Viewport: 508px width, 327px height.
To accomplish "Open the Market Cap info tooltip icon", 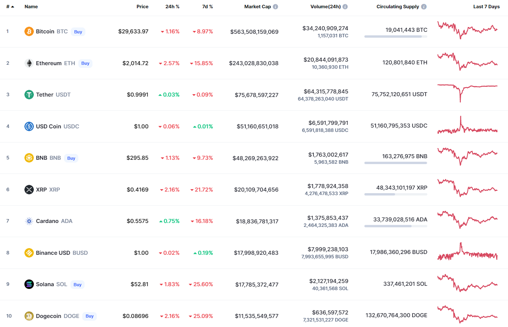I will [275, 7].
